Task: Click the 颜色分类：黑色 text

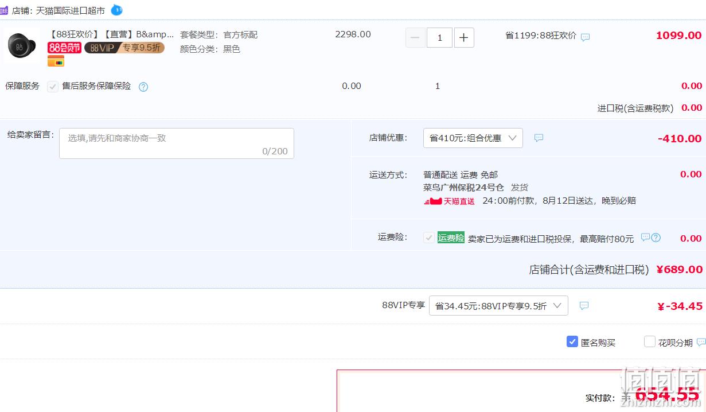Action: pos(210,49)
